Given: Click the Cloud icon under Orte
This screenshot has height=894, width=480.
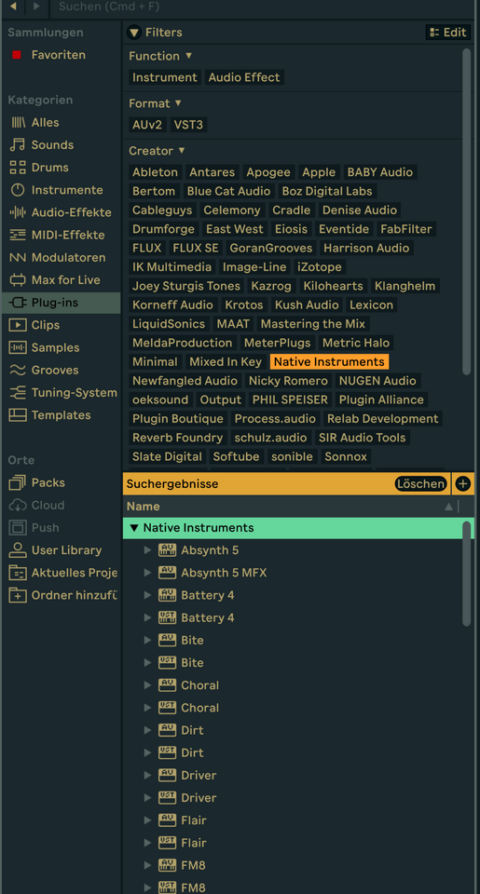Looking at the screenshot, I should click(18, 505).
